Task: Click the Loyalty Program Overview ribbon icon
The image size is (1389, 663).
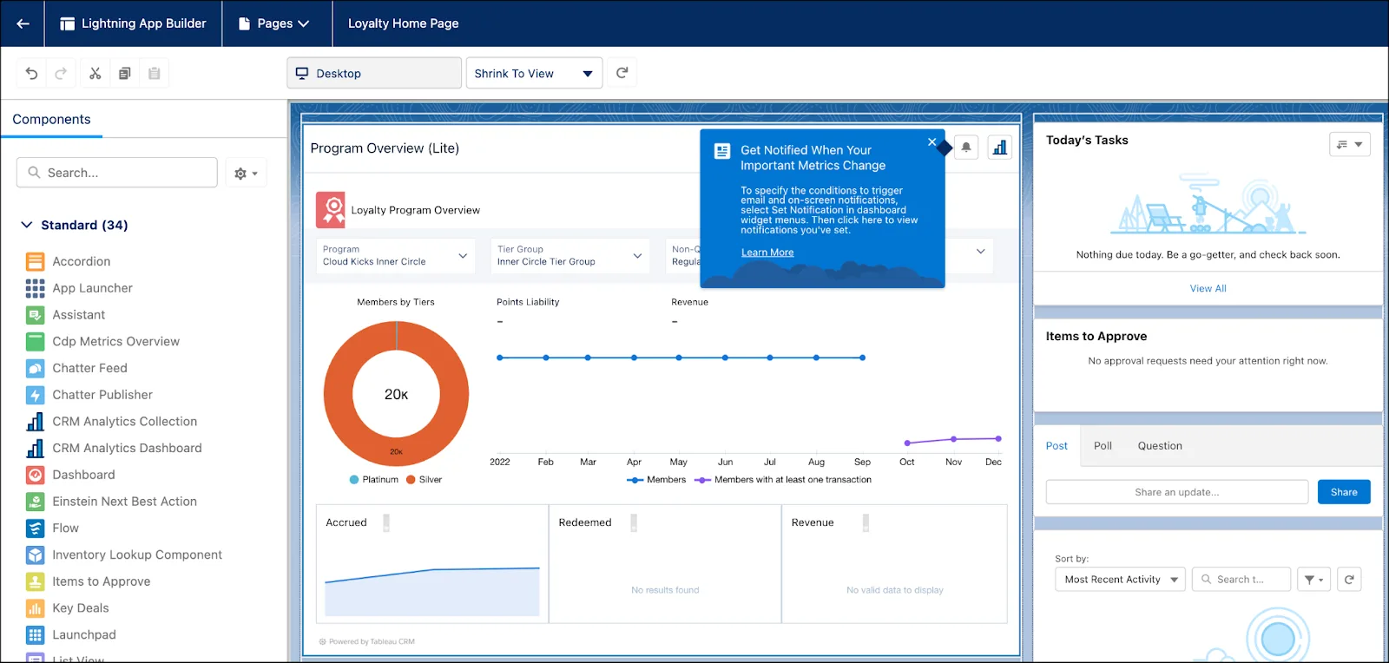Action: tap(330, 210)
